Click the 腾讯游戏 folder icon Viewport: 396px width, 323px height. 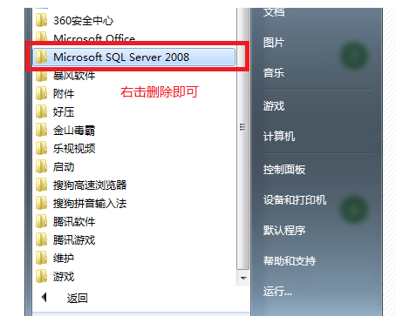[x=41, y=239]
